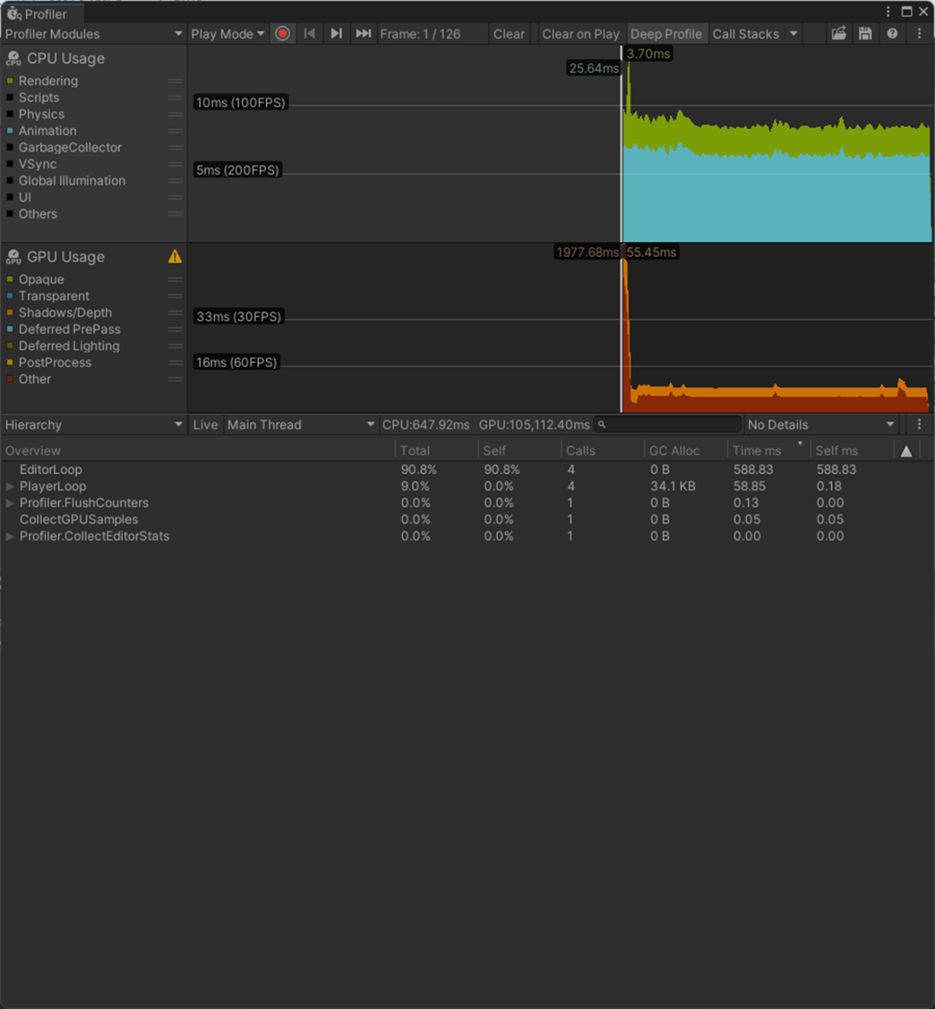The width and height of the screenshot is (935, 1009).
Task: Toggle the VSync category visibility
Action: coord(10,164)
